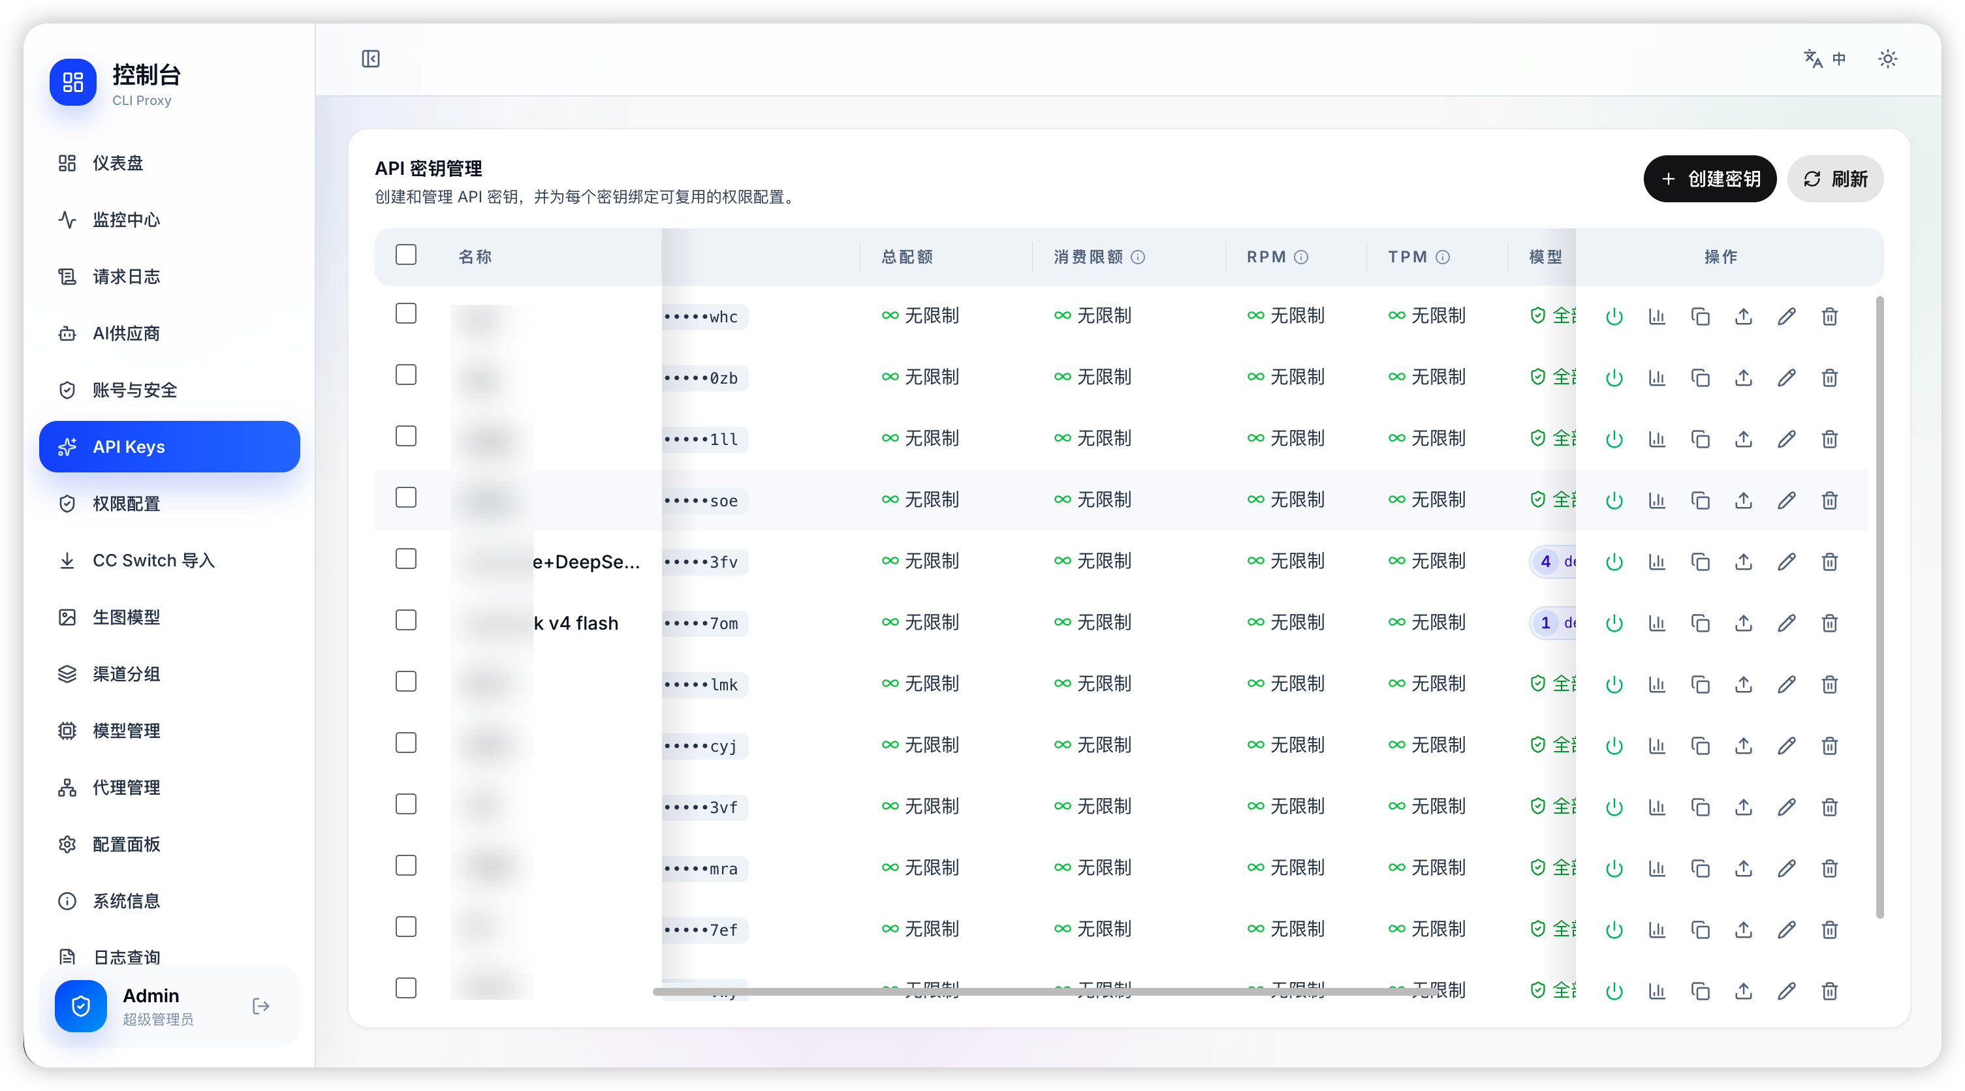The image size is (1965, 1091).
Task: Open 渠道分组 page
Action: click(169, 674)
